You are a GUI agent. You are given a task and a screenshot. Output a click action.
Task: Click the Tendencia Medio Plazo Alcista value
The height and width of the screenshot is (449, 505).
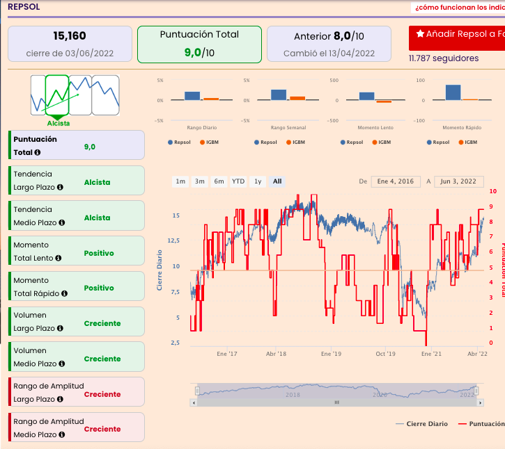(x=97, y=218)
